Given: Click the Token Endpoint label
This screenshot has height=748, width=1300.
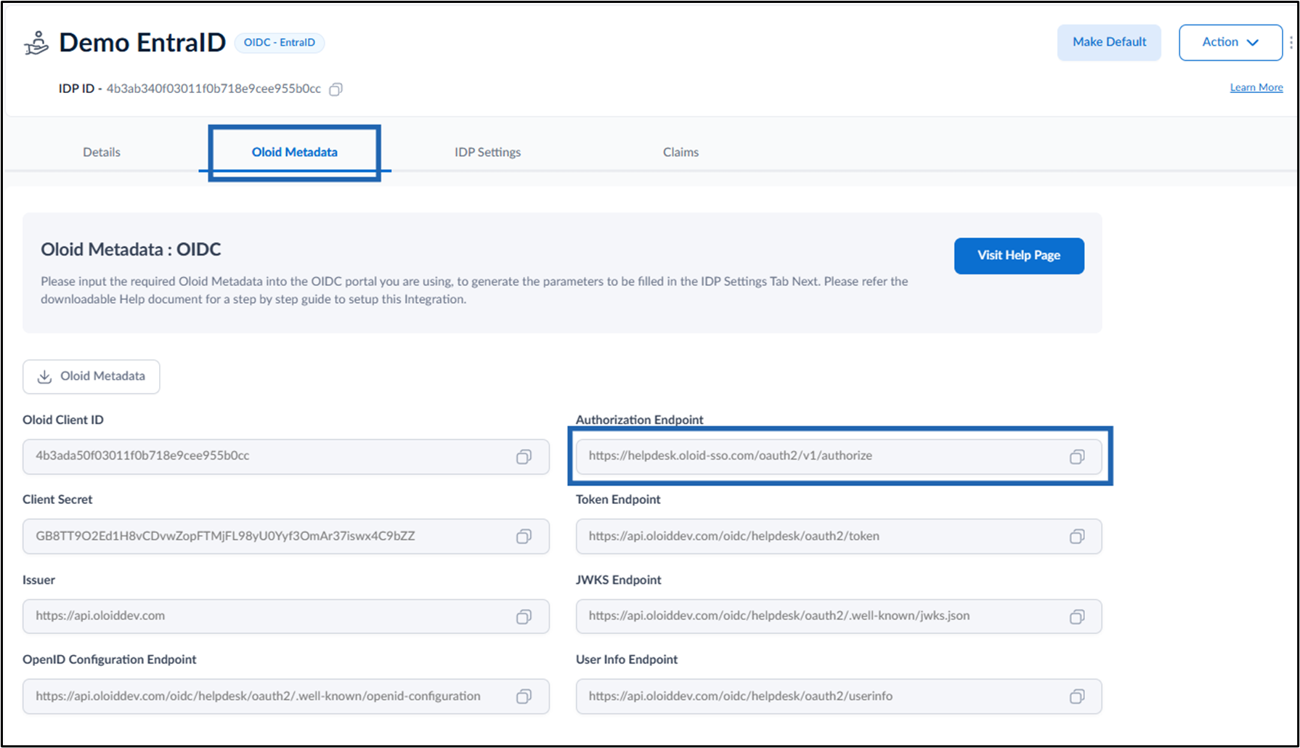Looking at the screenshot, I should click(618, 500).
